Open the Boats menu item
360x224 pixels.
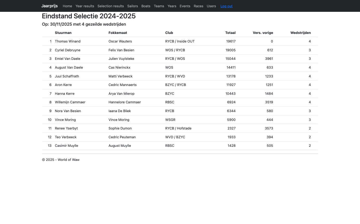146,6
